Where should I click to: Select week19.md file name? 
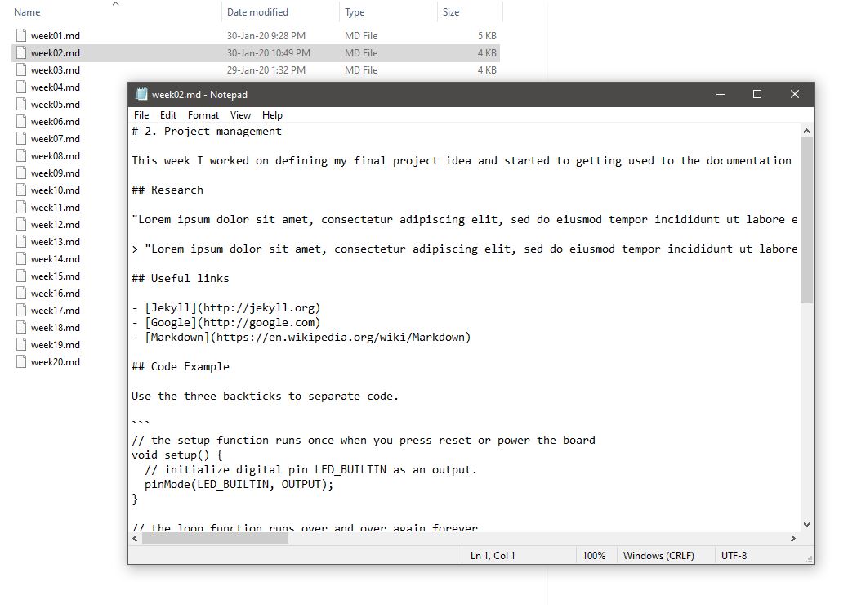56,345
